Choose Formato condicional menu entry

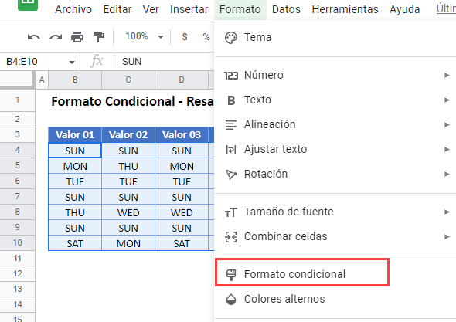(335, 274)
